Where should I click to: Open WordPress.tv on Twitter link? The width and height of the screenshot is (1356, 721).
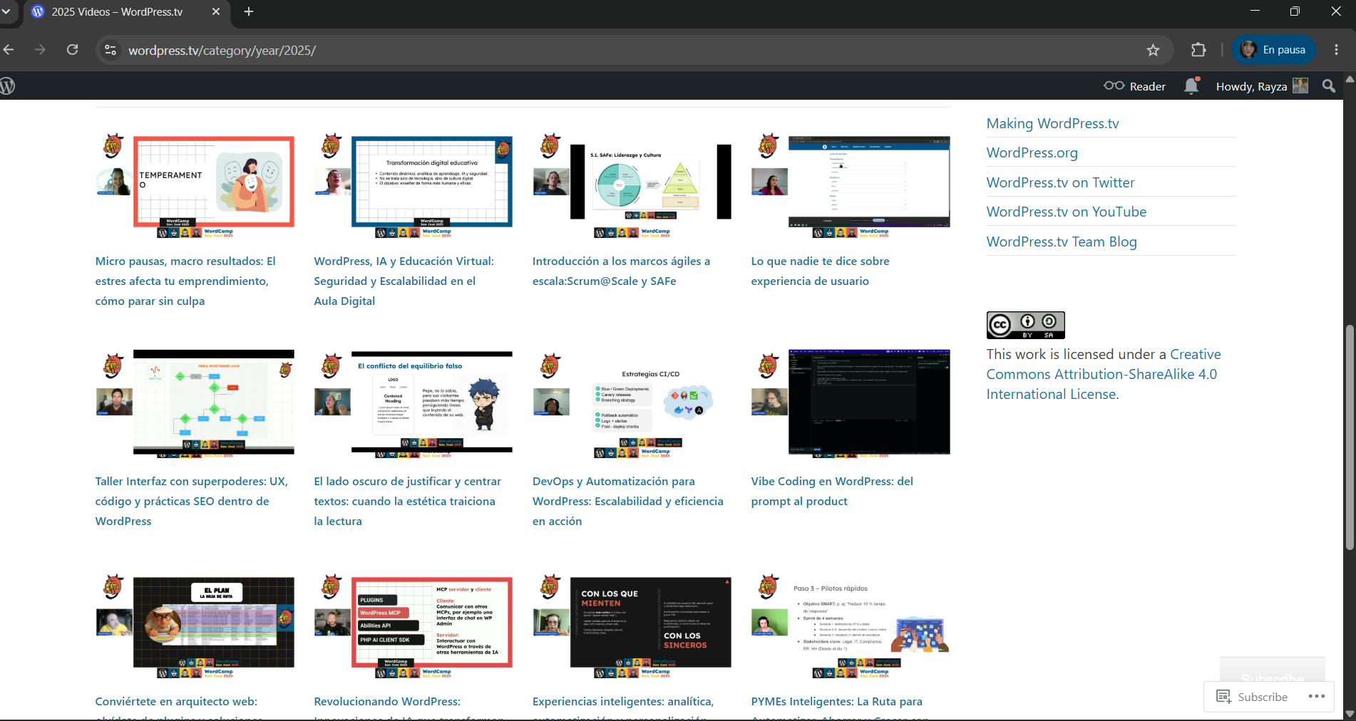click(1060, 182)
